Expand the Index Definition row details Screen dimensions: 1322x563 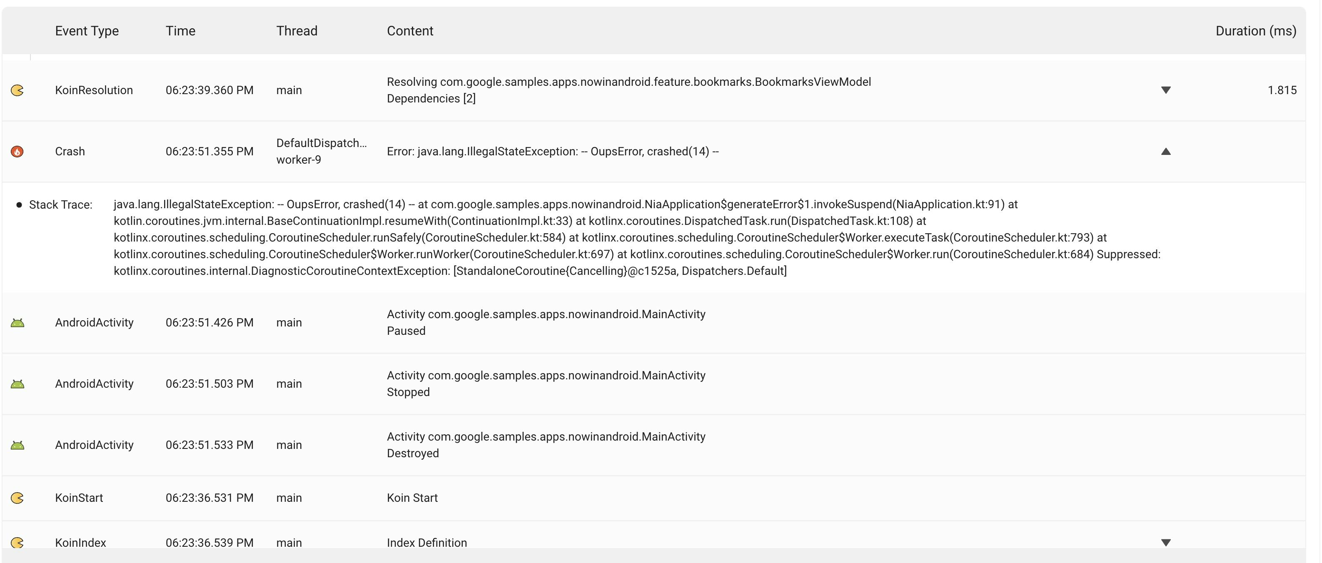point(1165,543)
